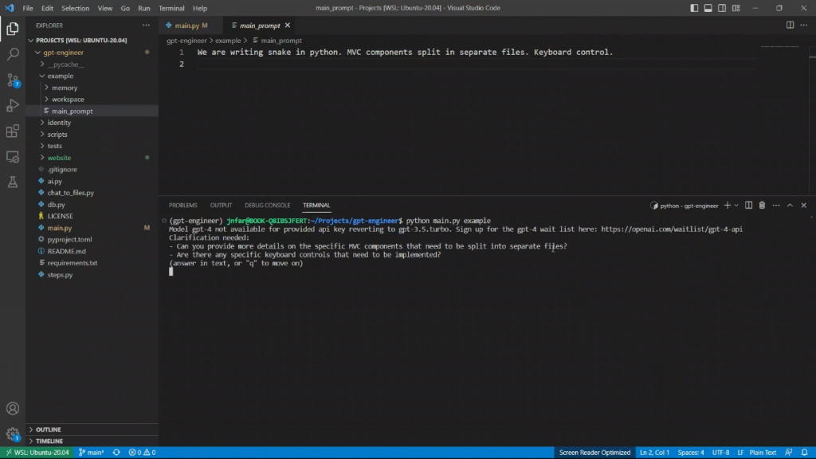816x459 pixels.
Task: Open terminal panel more actions ellipsis
Action: pos(776,205)
